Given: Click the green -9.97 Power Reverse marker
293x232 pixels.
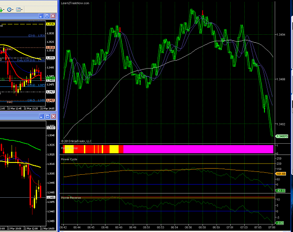Looking at the screenshot, I should point(280,223).
